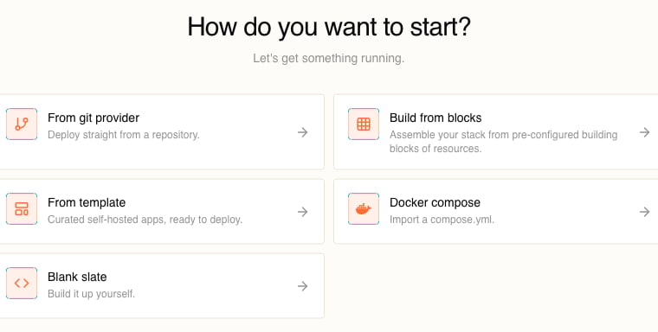Click arrow on Docker compose card

(x=644, y=212)
